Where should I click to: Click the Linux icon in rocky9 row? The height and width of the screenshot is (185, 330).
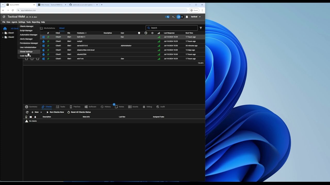[43, 41]
